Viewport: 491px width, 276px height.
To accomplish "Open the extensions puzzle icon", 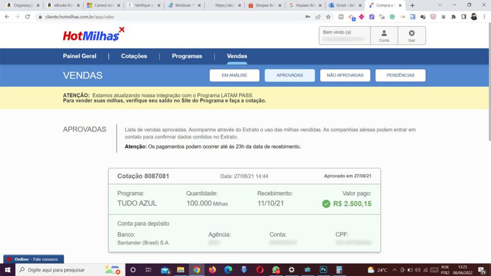I will [454, 17].
